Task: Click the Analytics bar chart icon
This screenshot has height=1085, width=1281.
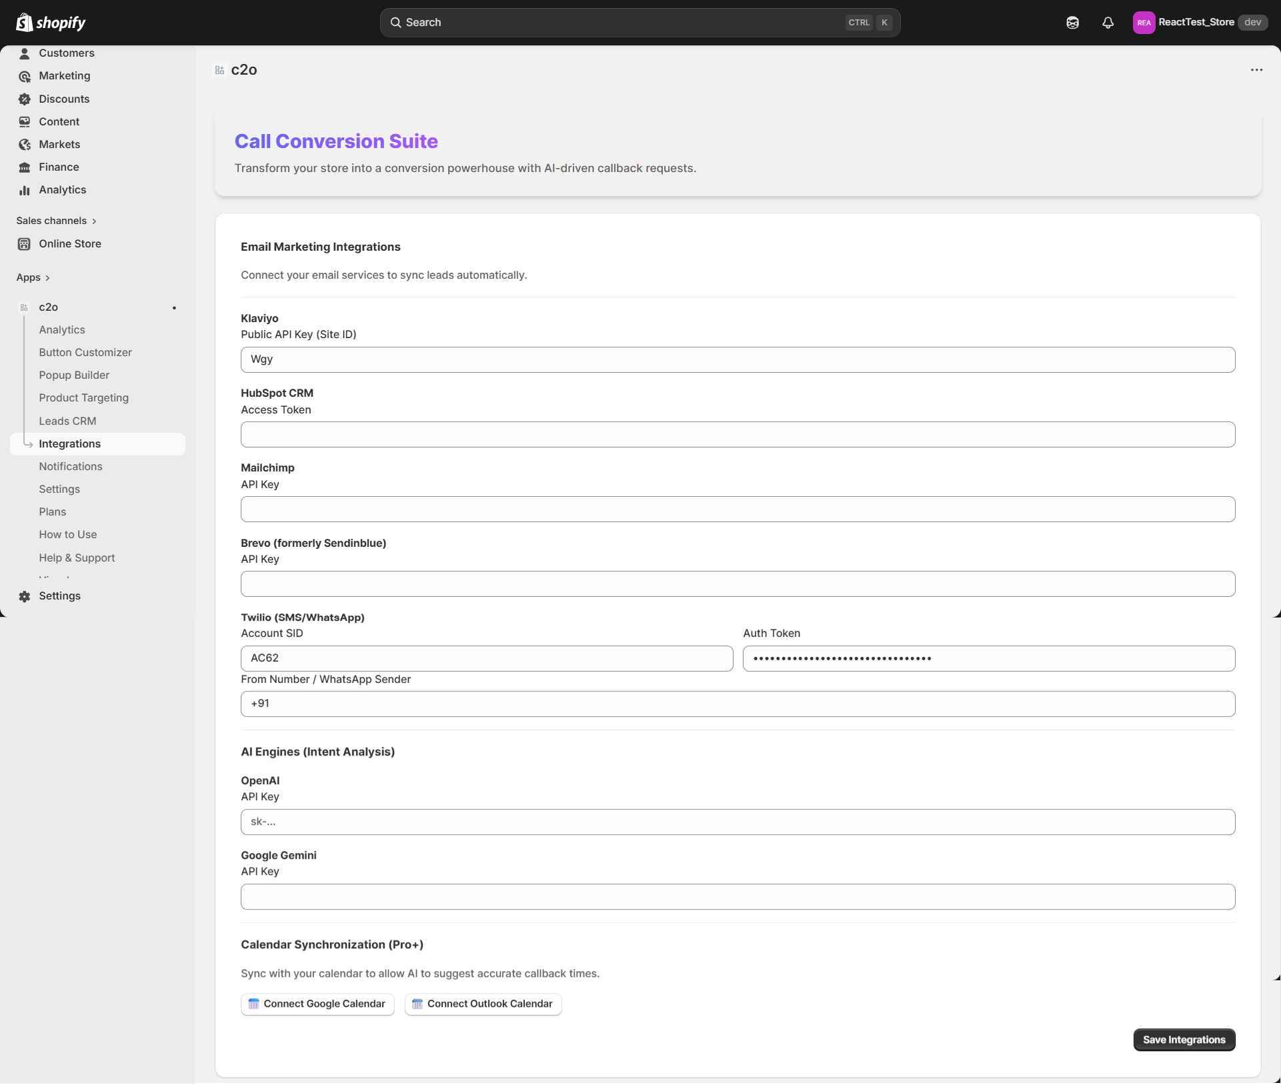Action: point(25,190)
